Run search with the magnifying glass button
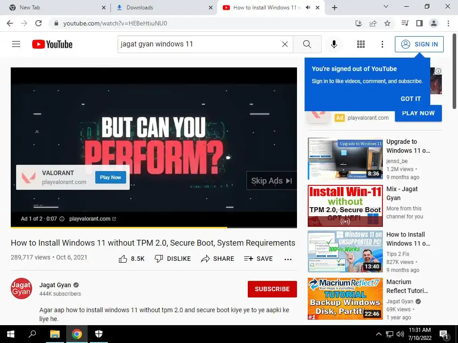This screenshot has height=343, width=458. (x=307, y=44)
